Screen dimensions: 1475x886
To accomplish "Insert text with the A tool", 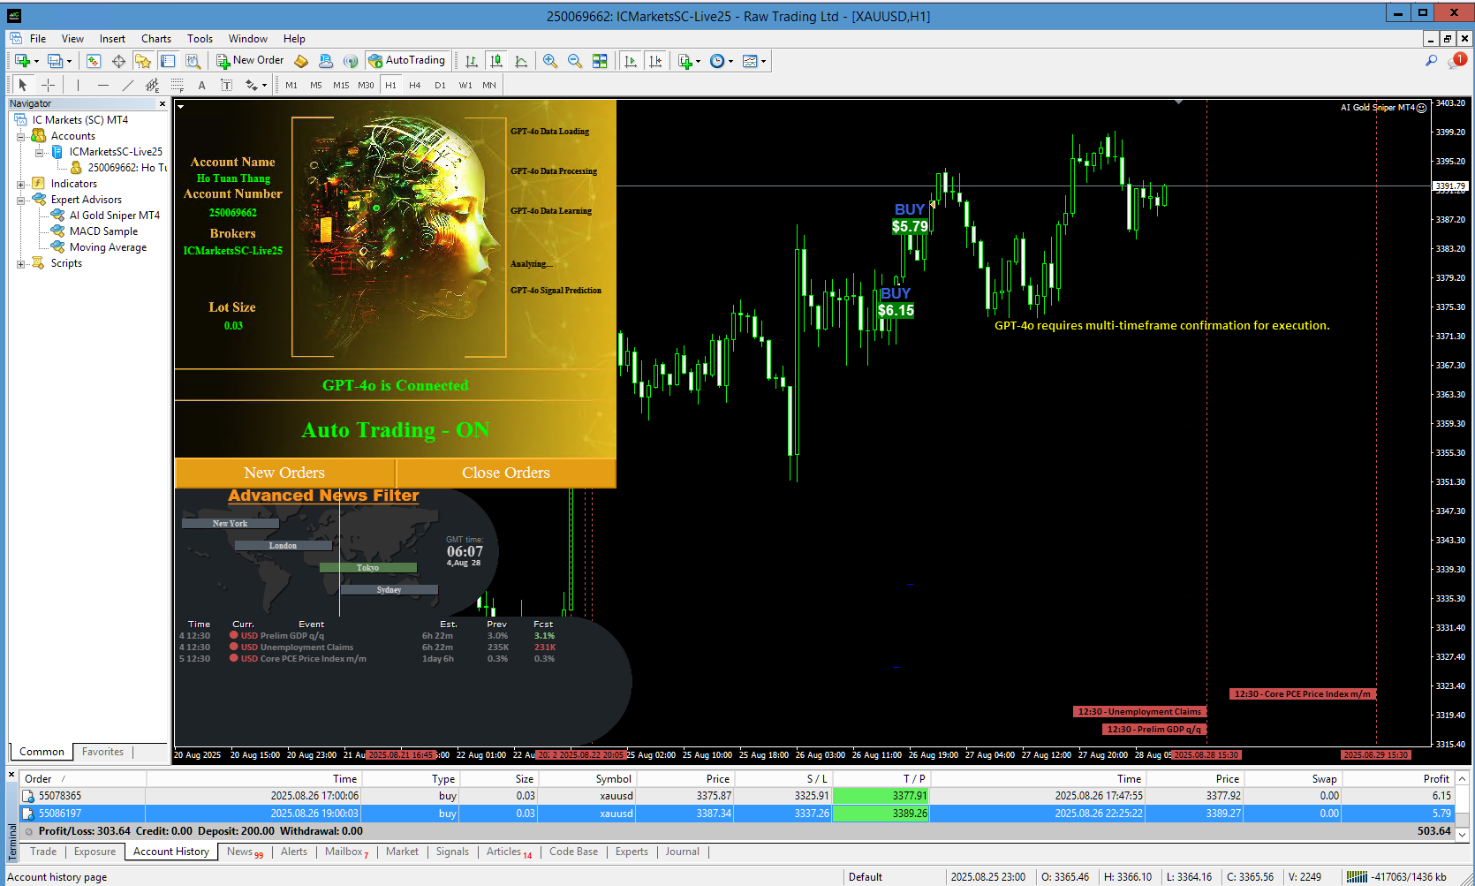I will coord(201,85).
